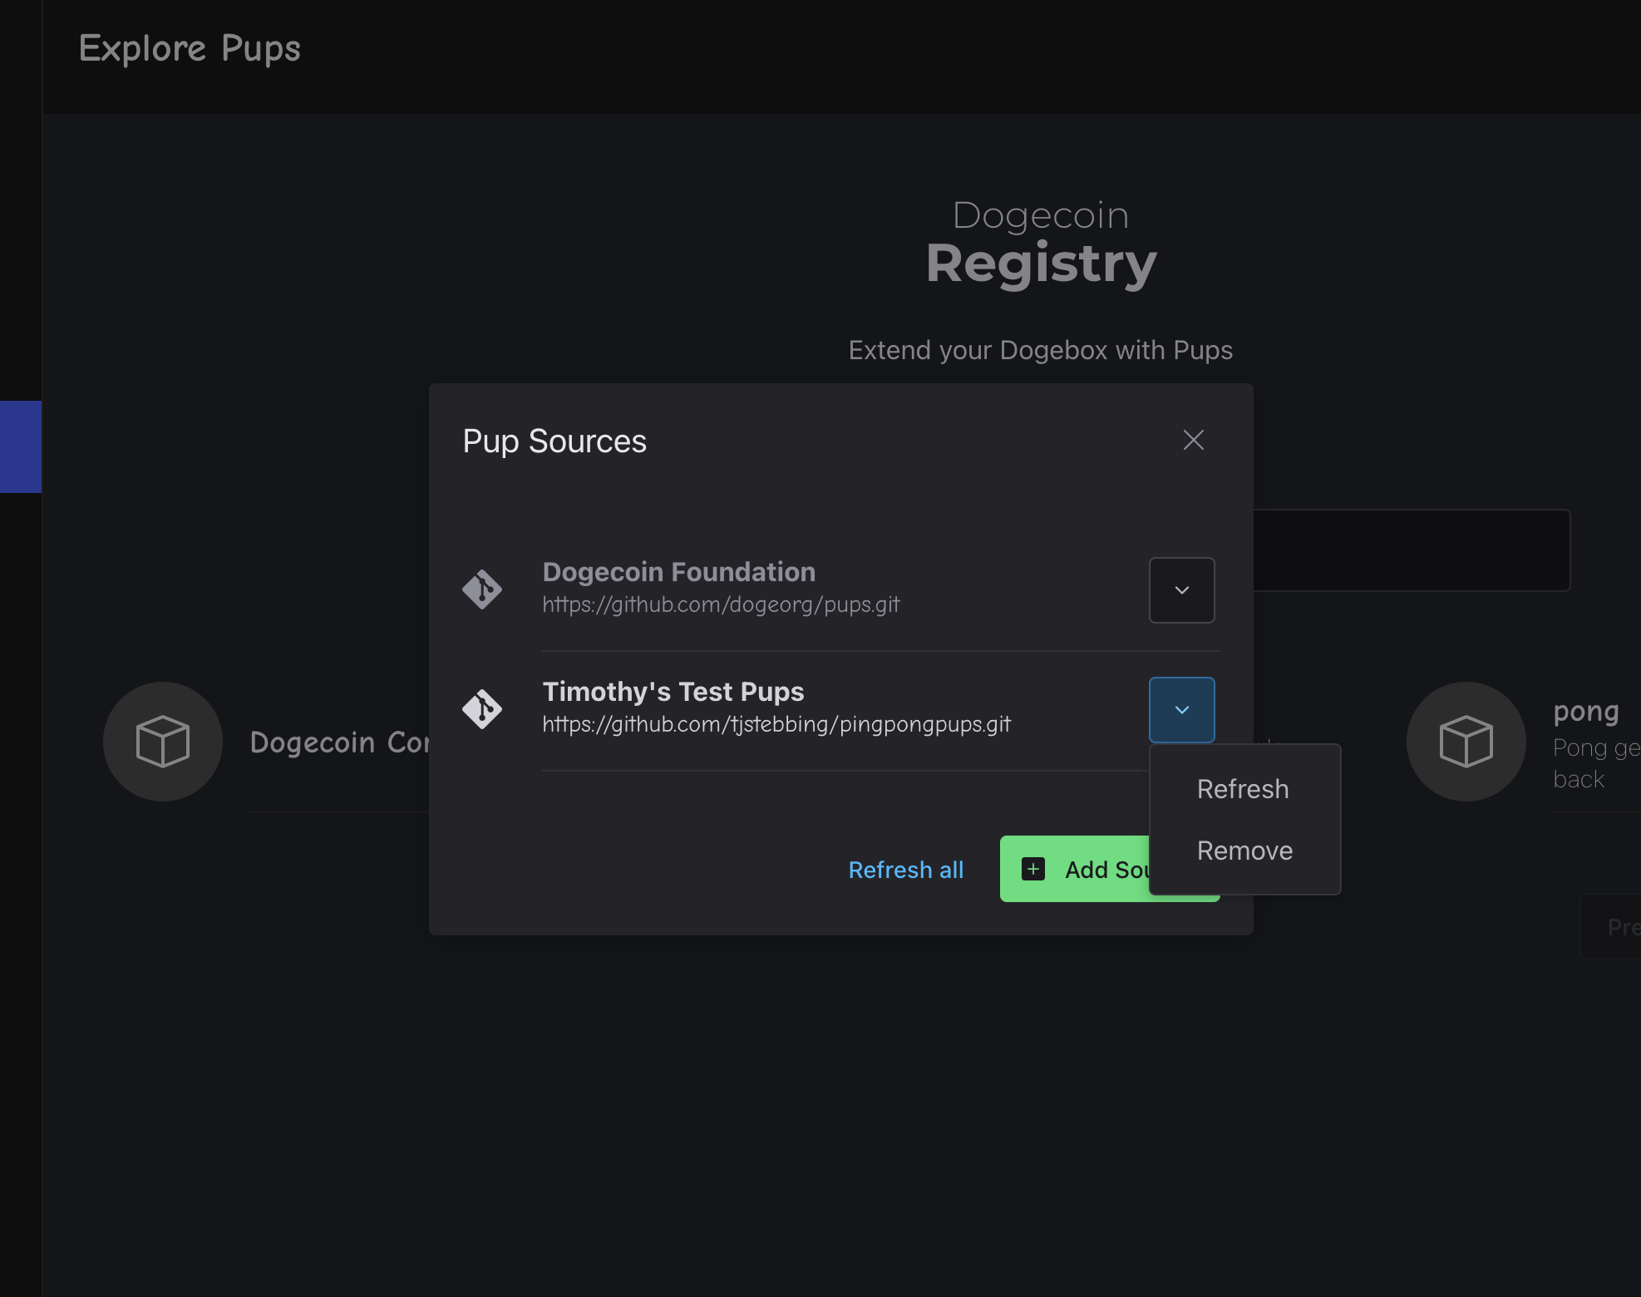Select the Dogecoin Foundation source name
This screenshot has width=1641, height=1297.
click(678, 572)
